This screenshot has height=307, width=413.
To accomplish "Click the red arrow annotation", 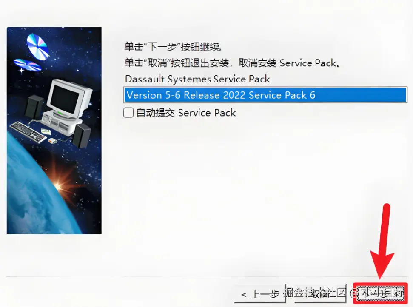I will click(382, 241).
